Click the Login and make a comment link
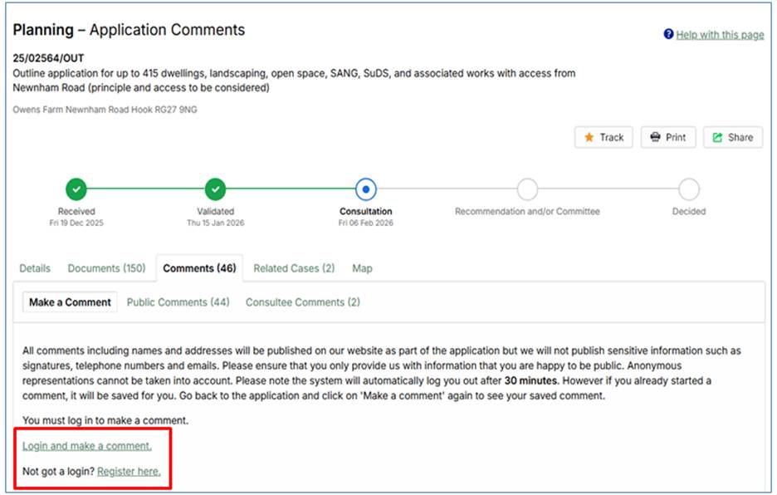The height and width of the screenshot is (495, 777). tap(87, 446)
